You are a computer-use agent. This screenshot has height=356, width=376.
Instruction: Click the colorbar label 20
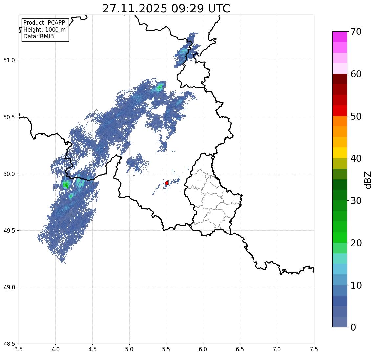coord(356,243)
